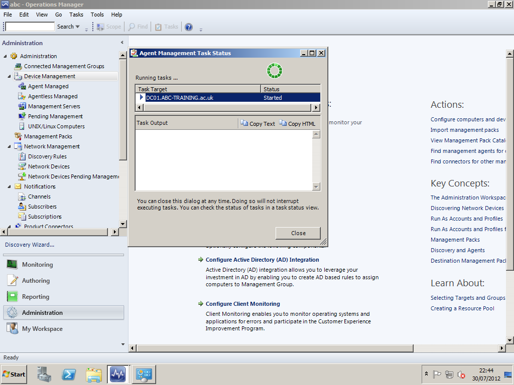Screen dimensions: 514x385
Task: Click Import management packs action link
Action: click(464, 130)
